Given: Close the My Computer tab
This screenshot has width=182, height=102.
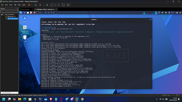Looking at the screenshot, I should [x=32, y=9].
